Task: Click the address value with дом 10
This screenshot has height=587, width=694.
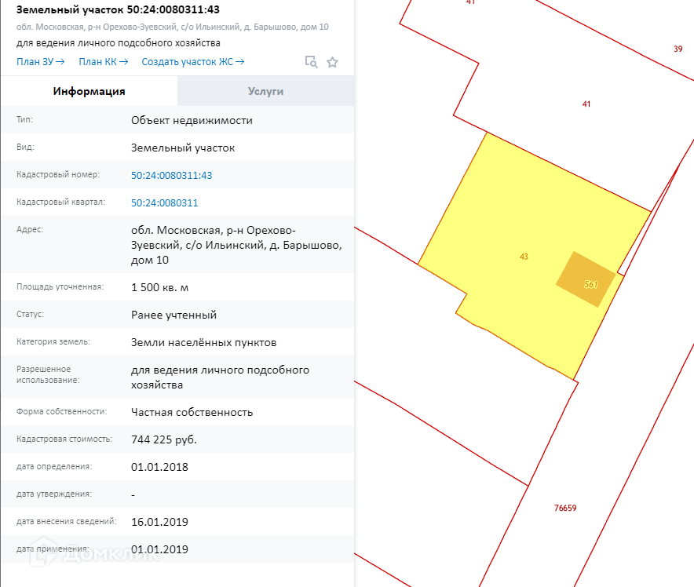Action: point(236,245)
